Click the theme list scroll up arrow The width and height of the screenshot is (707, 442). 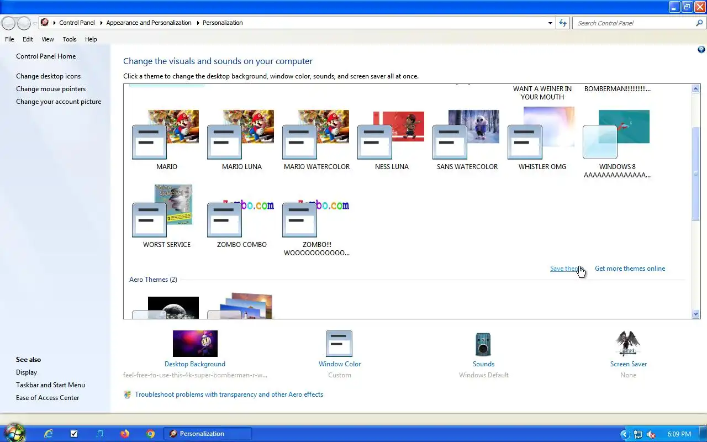(696, 88)
